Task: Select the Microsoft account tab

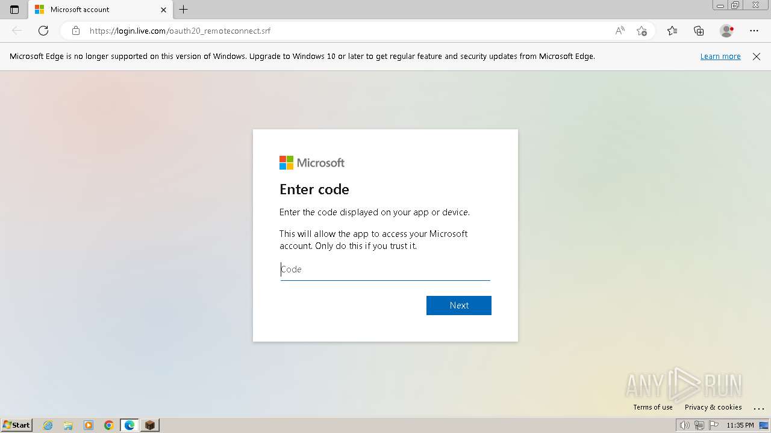Action: point(100,10)
